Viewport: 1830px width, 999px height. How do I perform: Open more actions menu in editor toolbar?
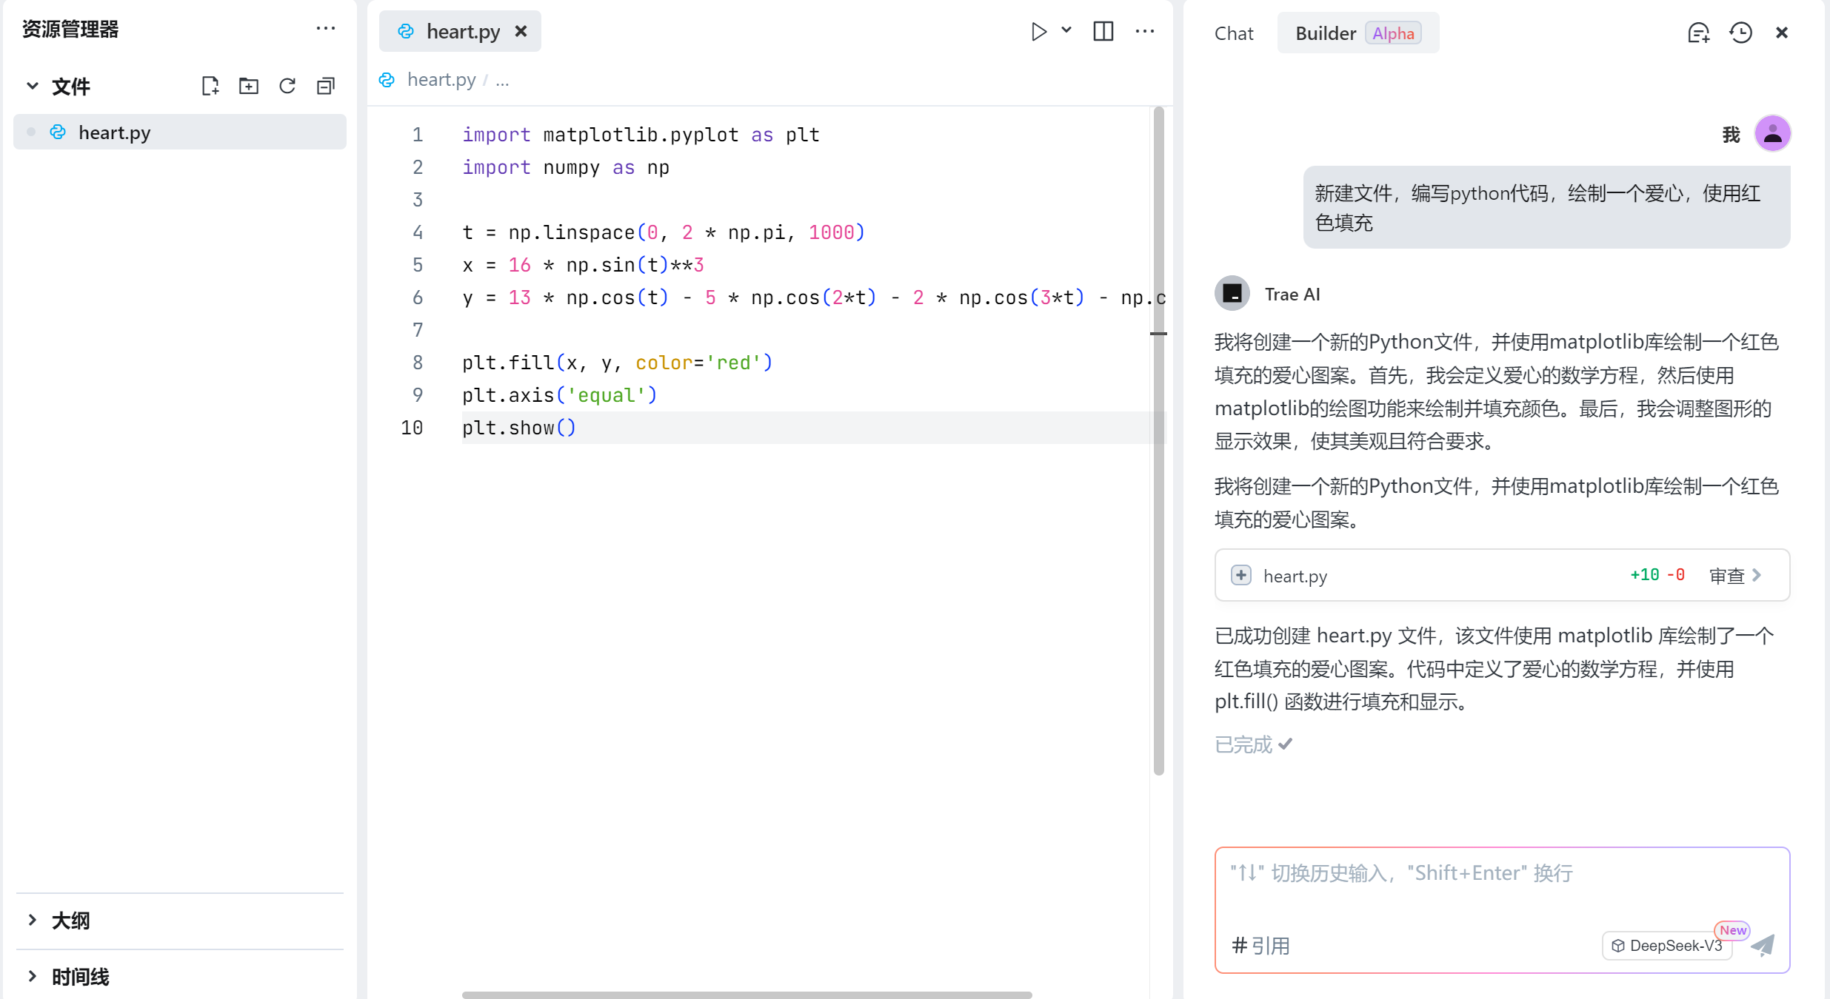[1144, 31]
